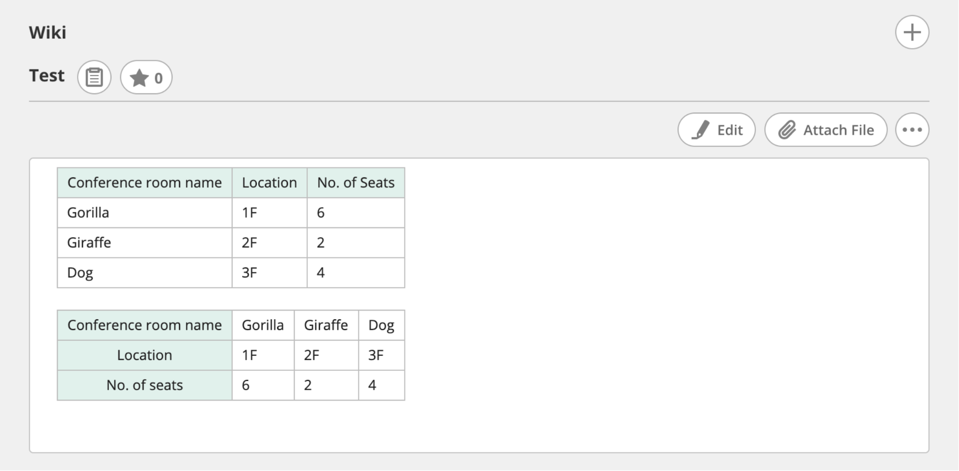Click the Attach File button
Viewport: 959px width, 471px height.
point(825,130)
